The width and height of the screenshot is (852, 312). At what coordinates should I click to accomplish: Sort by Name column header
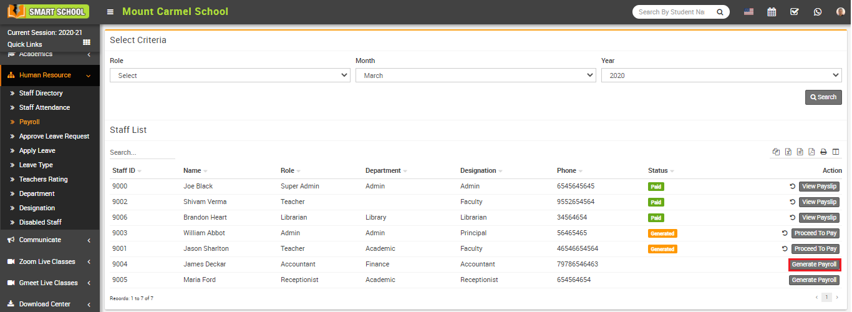click(195, 170)
